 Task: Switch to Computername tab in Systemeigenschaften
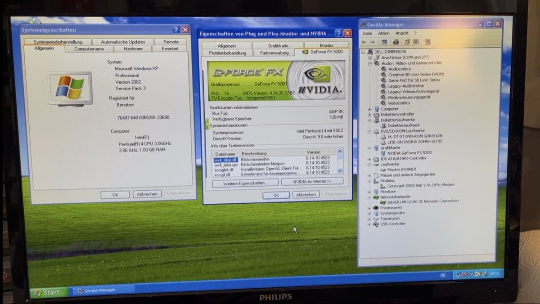coord(89,49)
